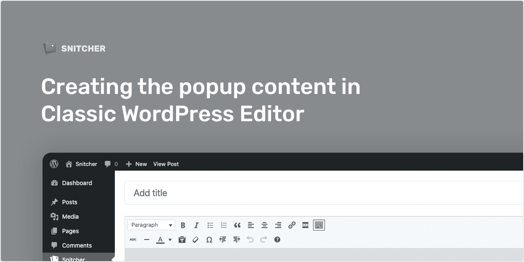This screenshot has width=524, height=262.
Task: Align text left
Action: [x=251, y=225]
